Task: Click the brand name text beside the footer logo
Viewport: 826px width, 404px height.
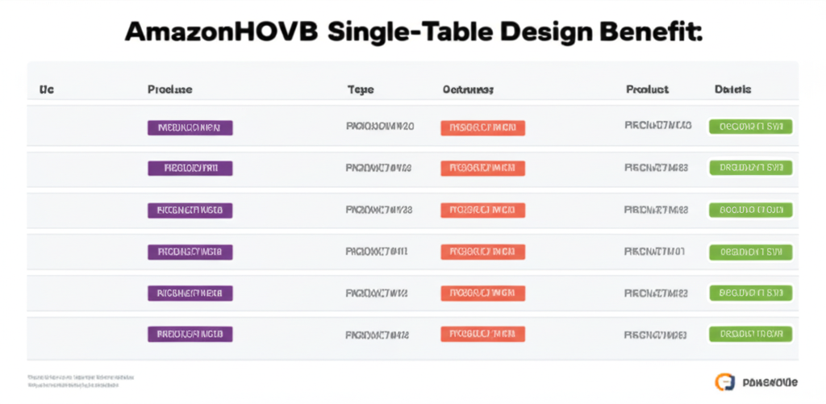Action: click(x=769, y=381)
